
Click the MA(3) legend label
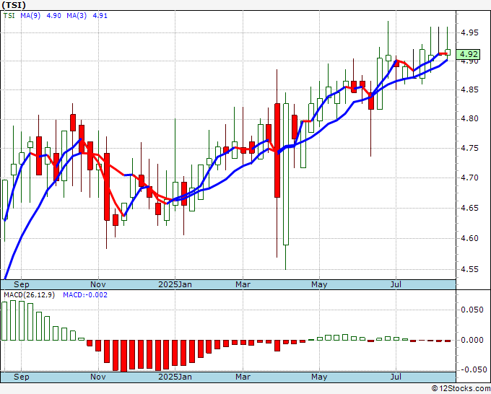(x=77, y=15)
